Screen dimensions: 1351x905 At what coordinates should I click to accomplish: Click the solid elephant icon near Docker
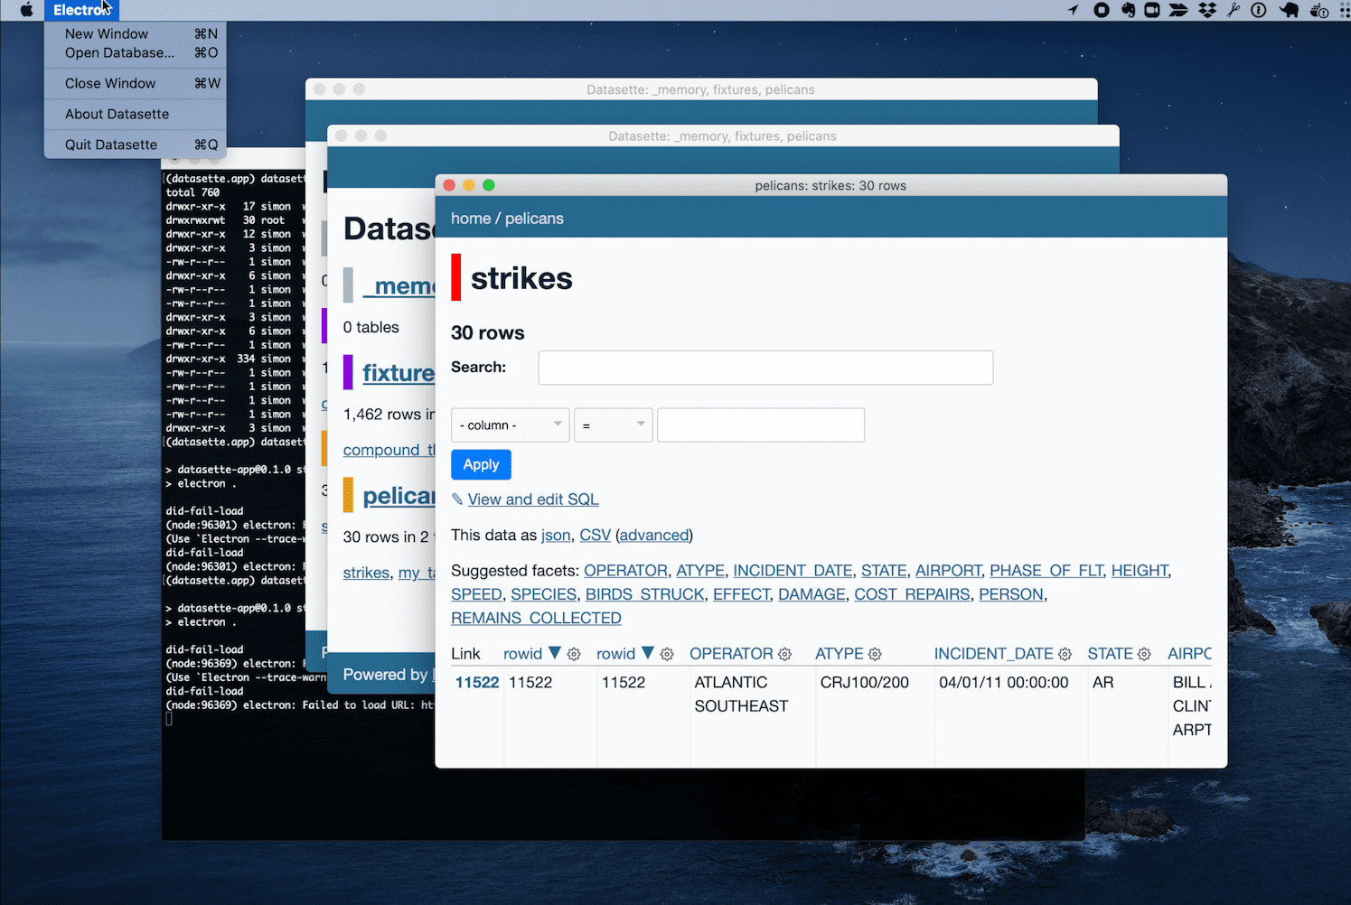point(1290,10)
